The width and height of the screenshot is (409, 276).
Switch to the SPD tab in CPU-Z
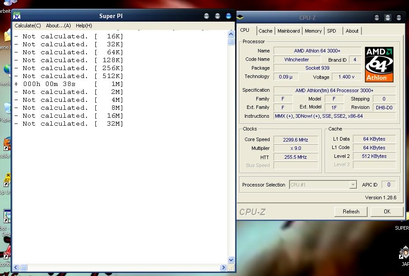[331, 31]
